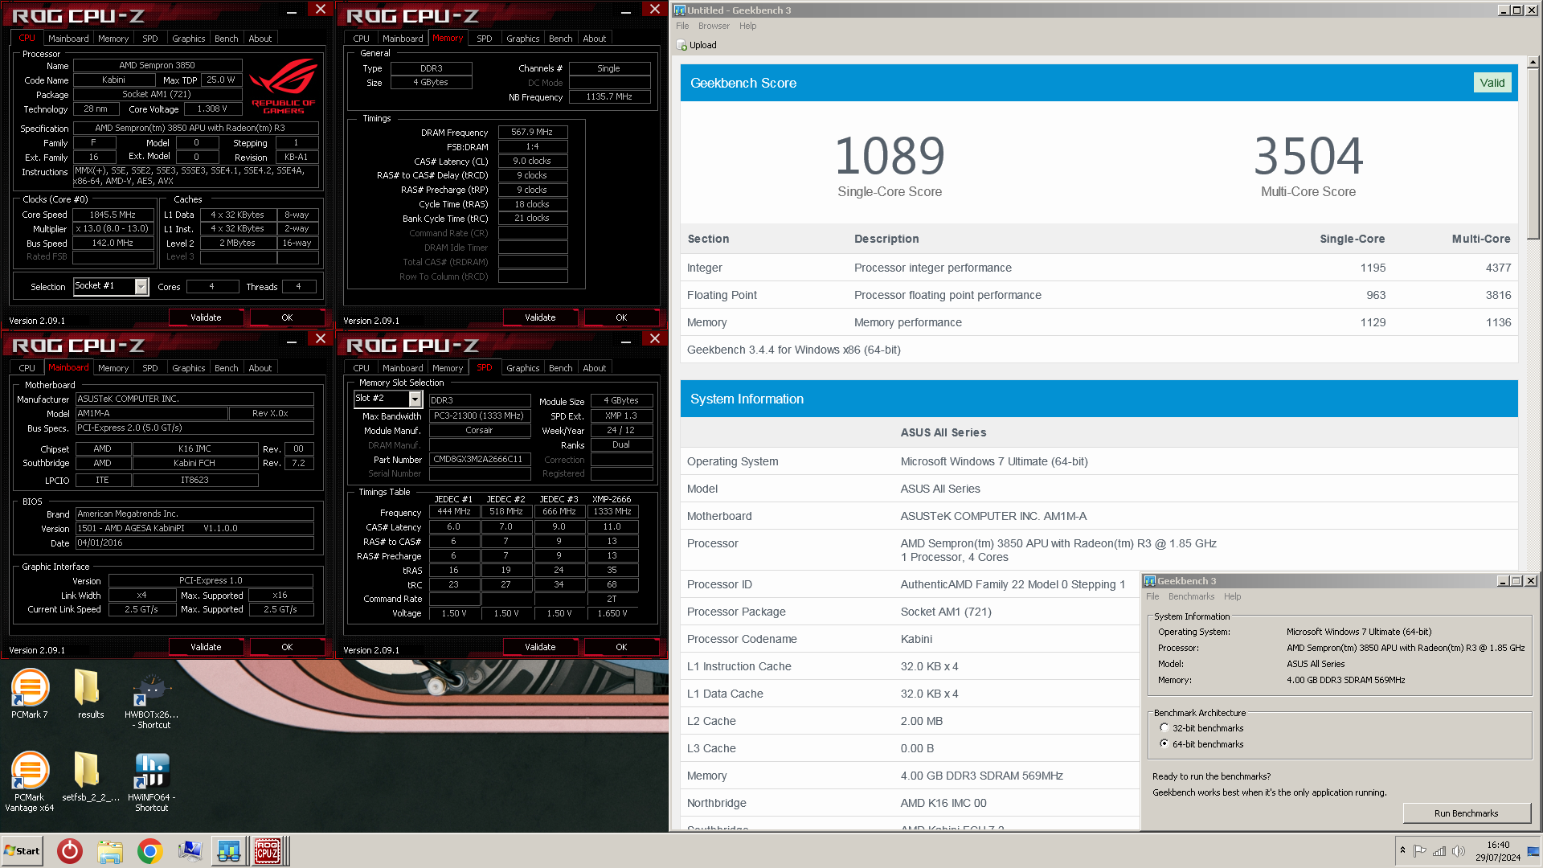The width and height of the screenshot is (1543, 868).
Task: Minimize the top-left CPU-Z CPU window
Action: coord(292,11)
